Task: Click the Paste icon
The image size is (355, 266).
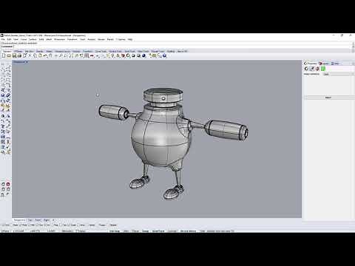Action: 40,56
